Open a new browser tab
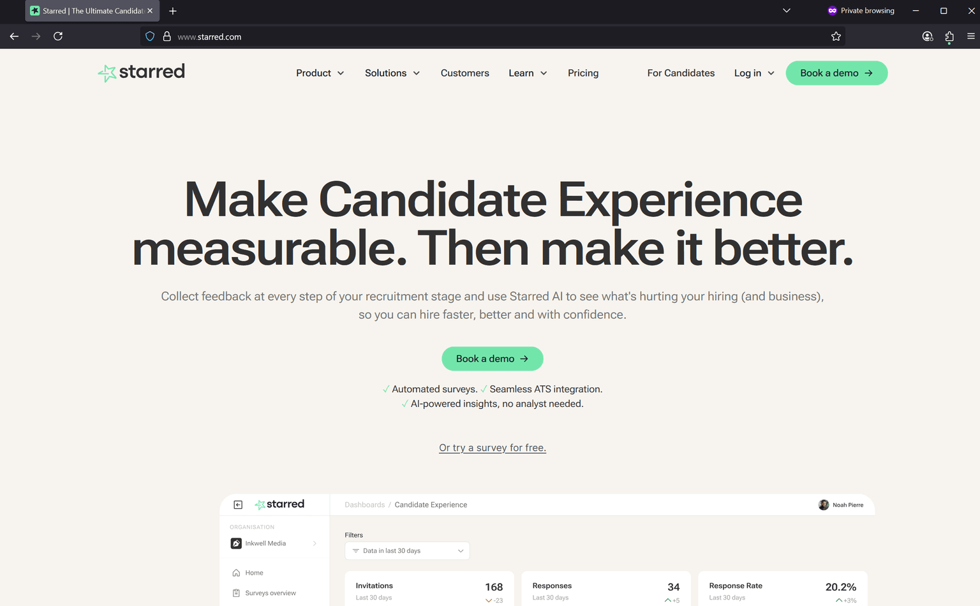The image size is (980, 606). coord(173,11)
